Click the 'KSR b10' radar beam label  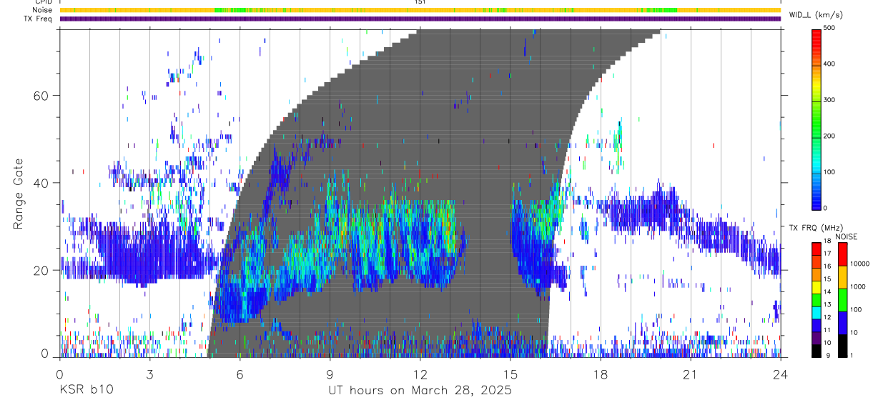click(x=86, y=390)
